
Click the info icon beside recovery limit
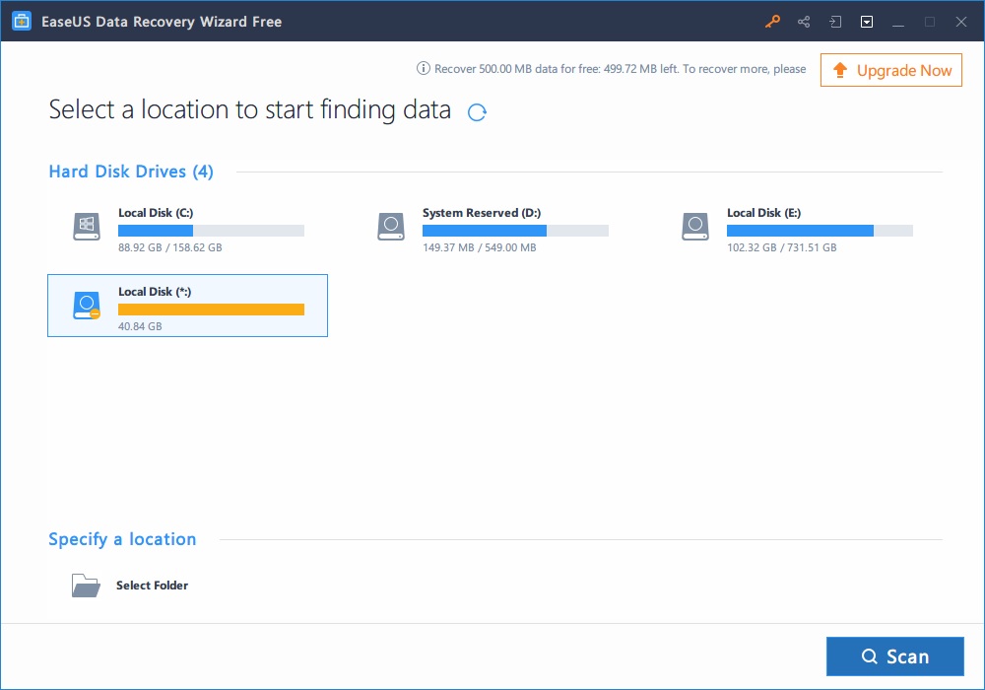(424, 68)
